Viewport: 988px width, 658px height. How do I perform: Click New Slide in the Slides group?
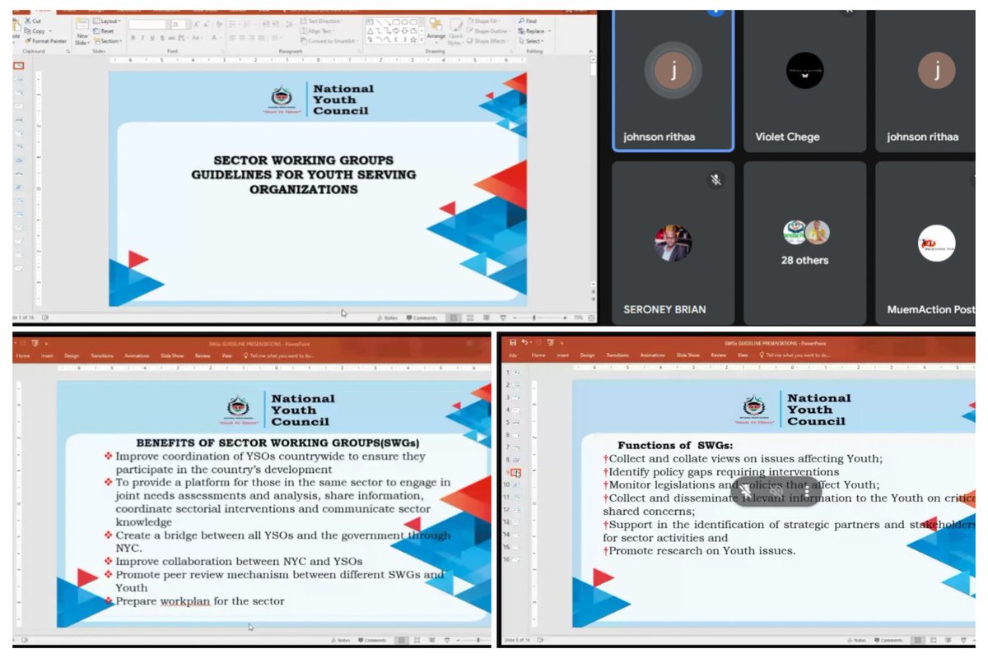pyautogui.click(x=82, y=32)
